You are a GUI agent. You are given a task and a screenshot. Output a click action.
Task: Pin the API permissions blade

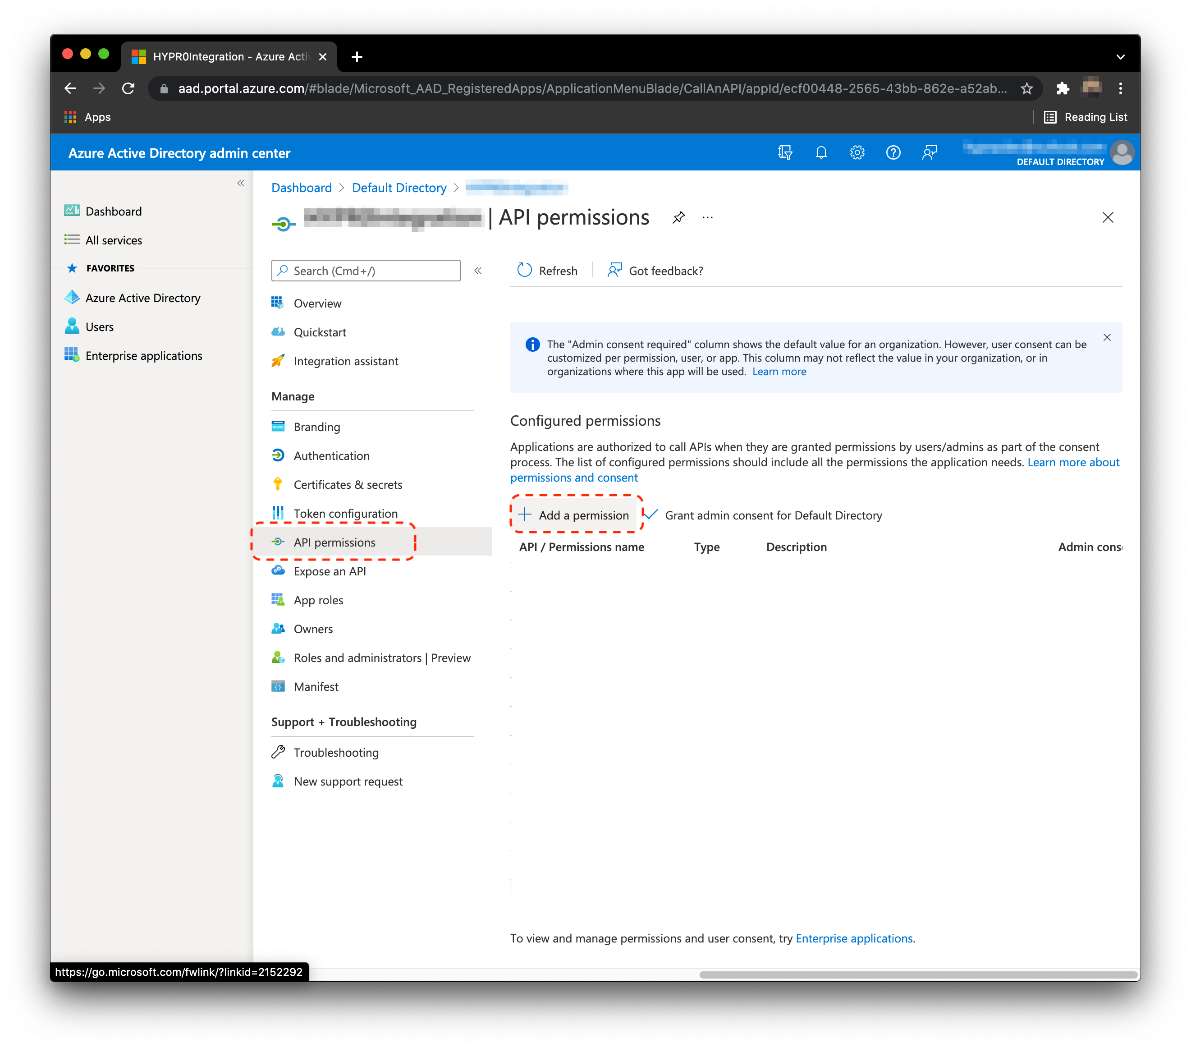(x=679, y=217)
